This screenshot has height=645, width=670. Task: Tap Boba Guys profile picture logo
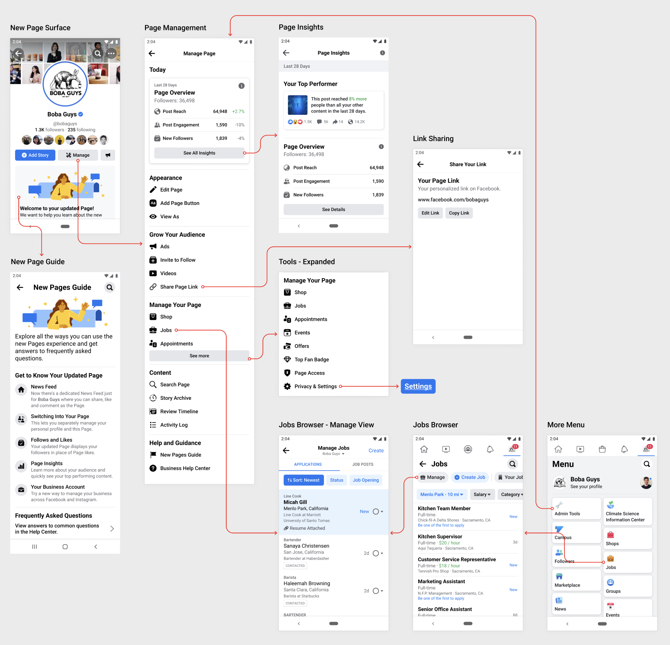(x=65, y=84)
